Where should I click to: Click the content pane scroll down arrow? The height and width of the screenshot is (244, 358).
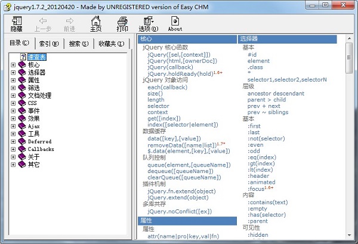point(349,235)
